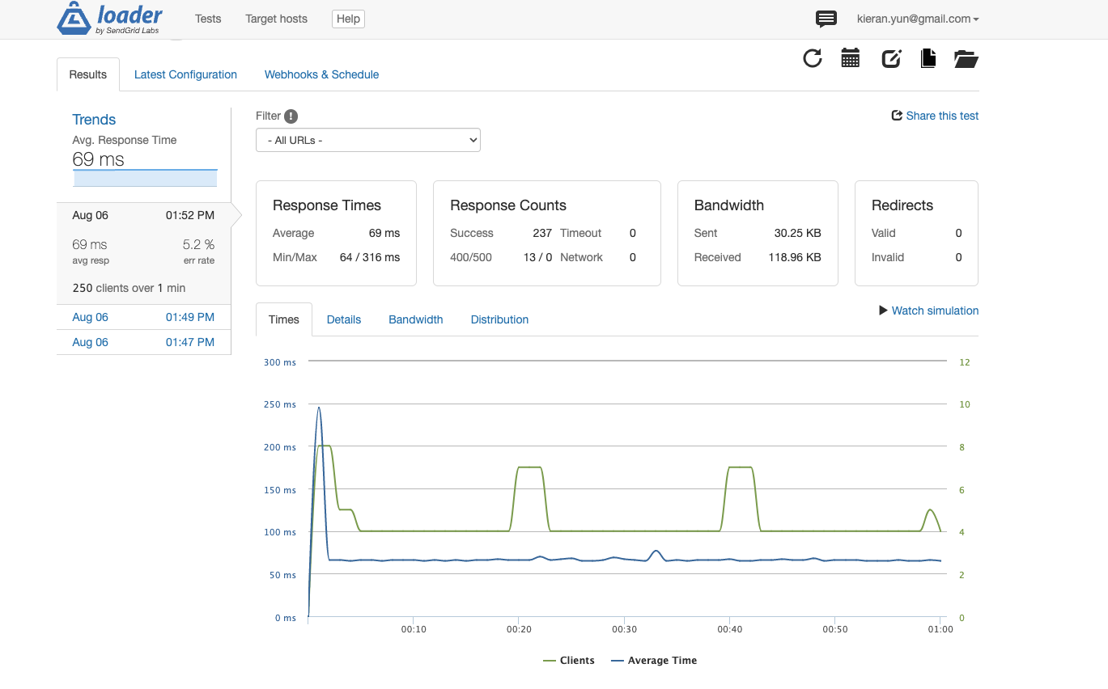The height and width of the screenshot is (689, 1108).
Task: Switch to the Details chart tab
Action: tap(344, 319)
